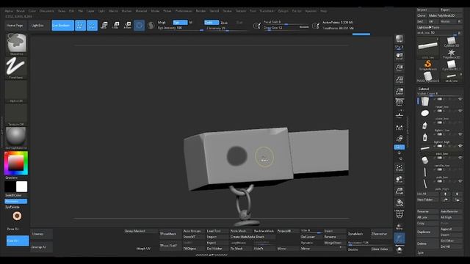Open LightBox browser
This screenshot has width=470, height=264.
point(37,26)
